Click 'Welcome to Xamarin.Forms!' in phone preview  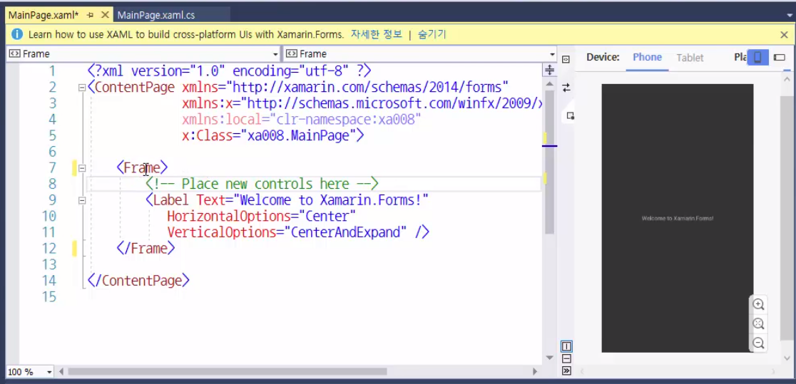677,218
